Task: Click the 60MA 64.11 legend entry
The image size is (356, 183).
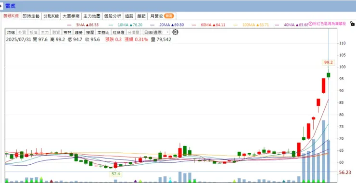Action: [213, 25]
